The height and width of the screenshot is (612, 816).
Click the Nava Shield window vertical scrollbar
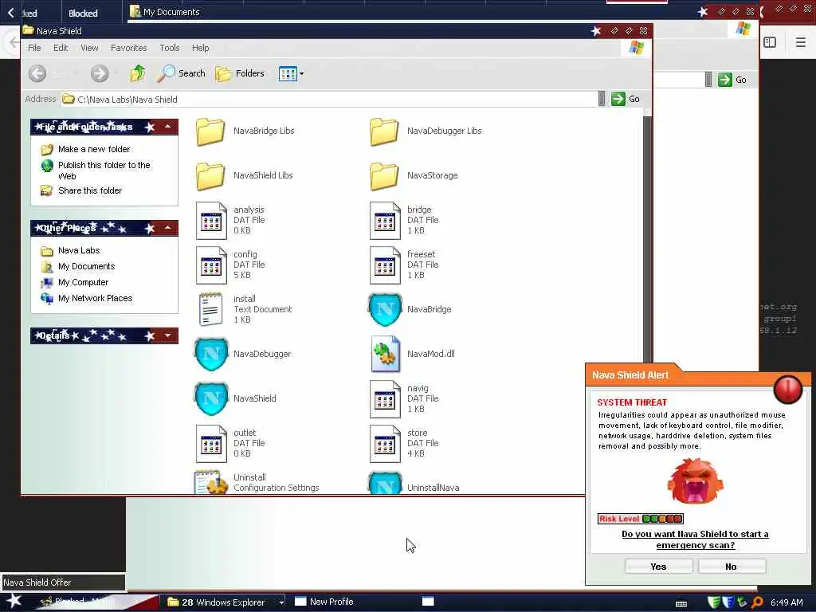point(647,237)
